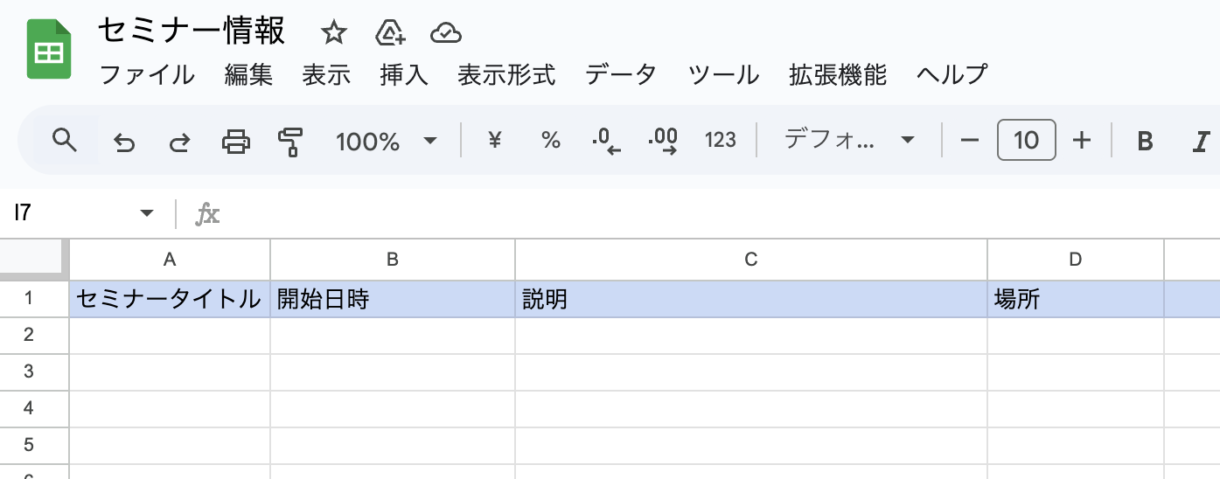Format as percent

550,140
